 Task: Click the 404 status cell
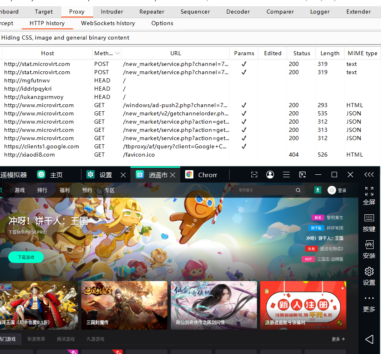[x=293, y=155]
